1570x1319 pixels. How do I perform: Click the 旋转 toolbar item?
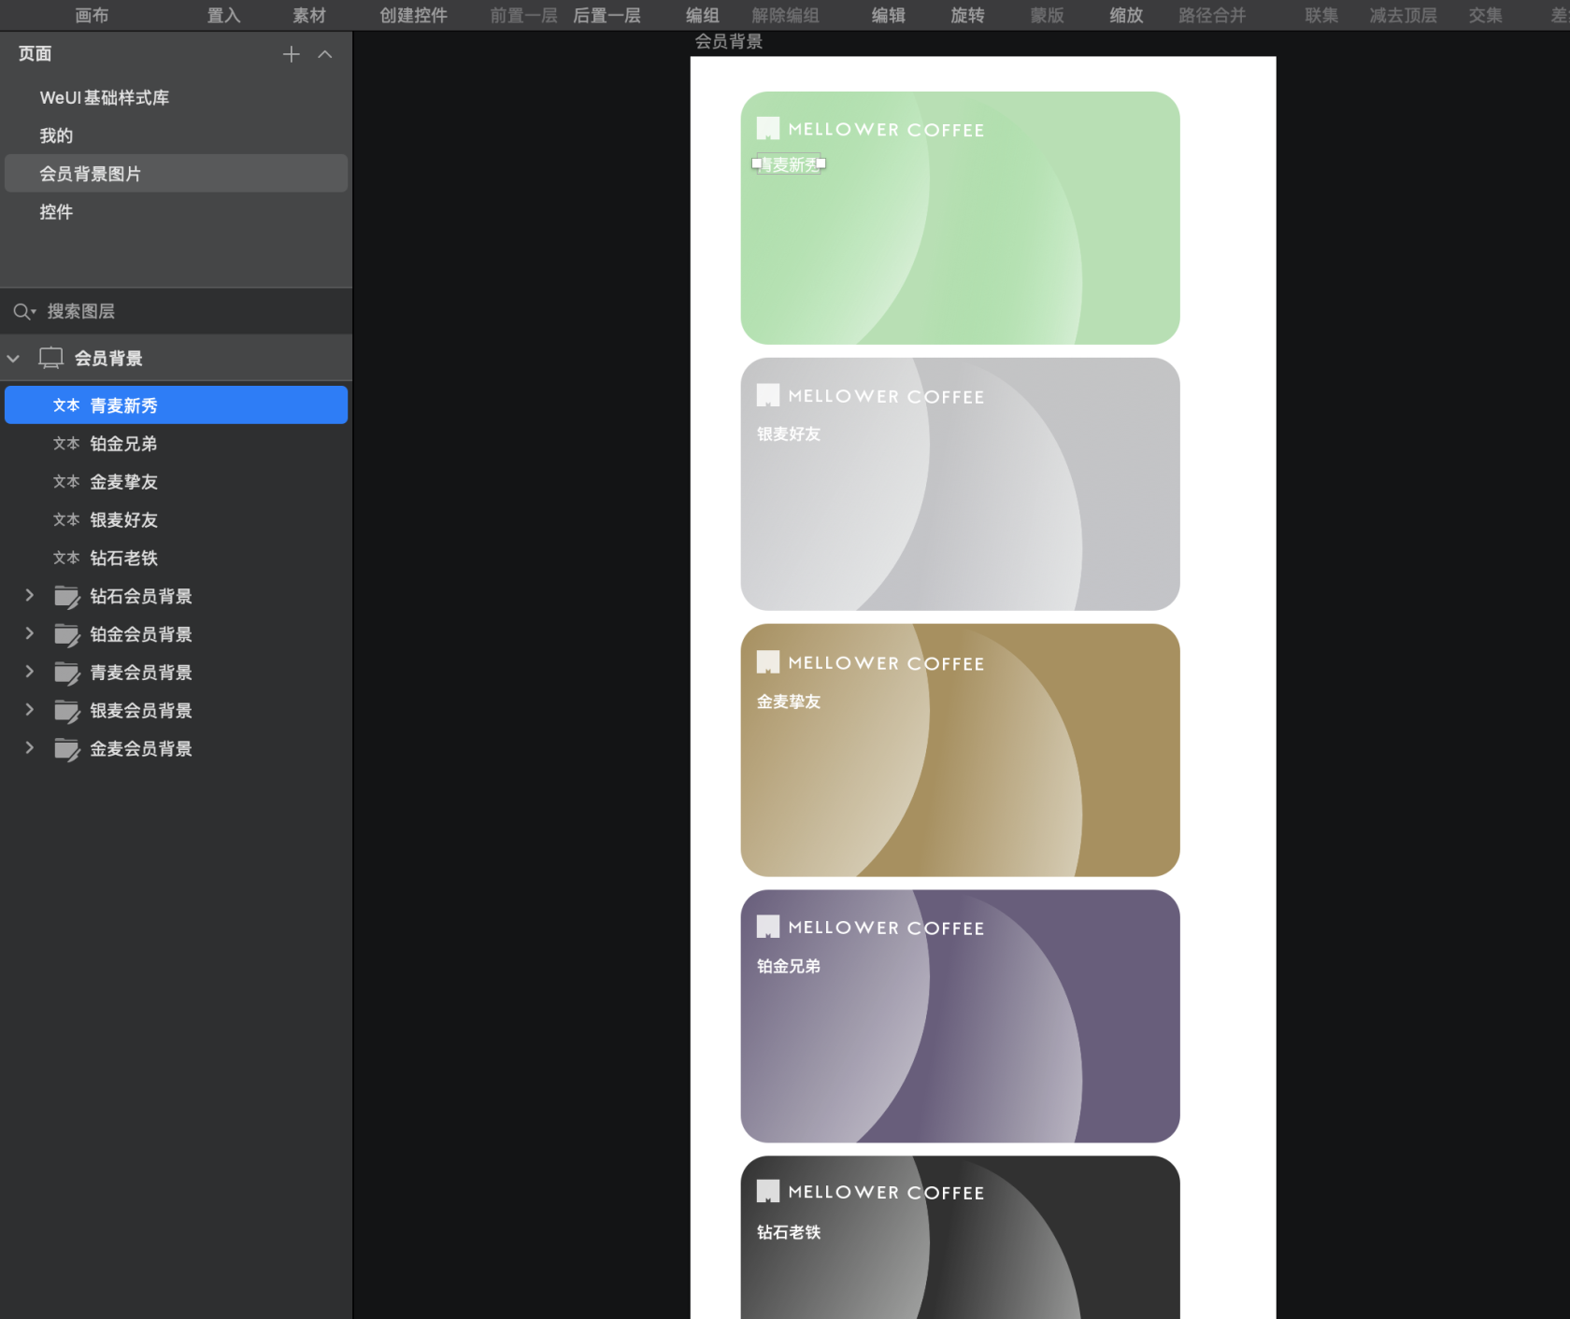[967, 15]
